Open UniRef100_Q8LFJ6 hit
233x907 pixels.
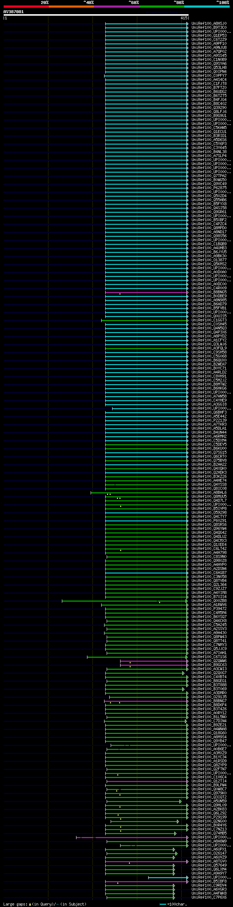coord(209,112)
